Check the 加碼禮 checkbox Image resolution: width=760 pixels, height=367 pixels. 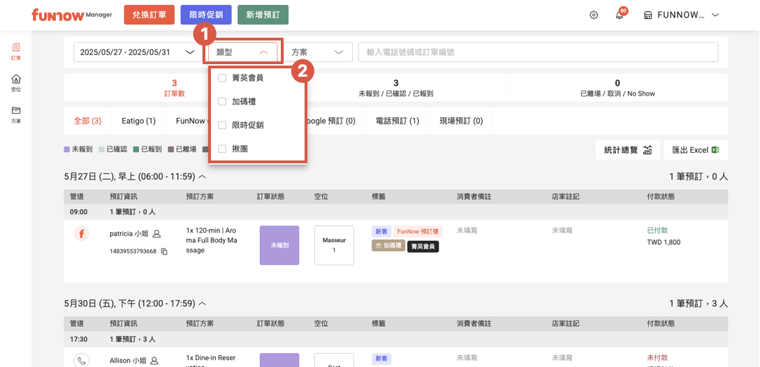click(x=222, y=101)
